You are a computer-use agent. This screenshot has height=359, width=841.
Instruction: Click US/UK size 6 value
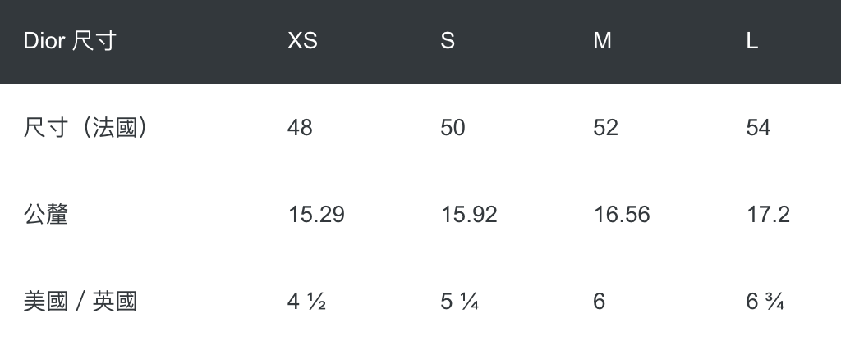coord(599,302)
